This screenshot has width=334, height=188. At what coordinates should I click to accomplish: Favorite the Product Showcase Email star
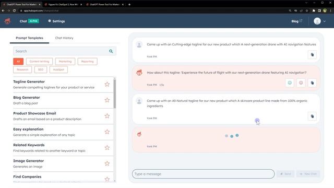coord(107,116)
